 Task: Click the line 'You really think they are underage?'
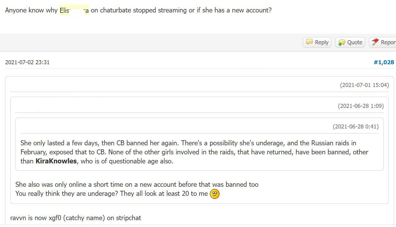point(112,194)
